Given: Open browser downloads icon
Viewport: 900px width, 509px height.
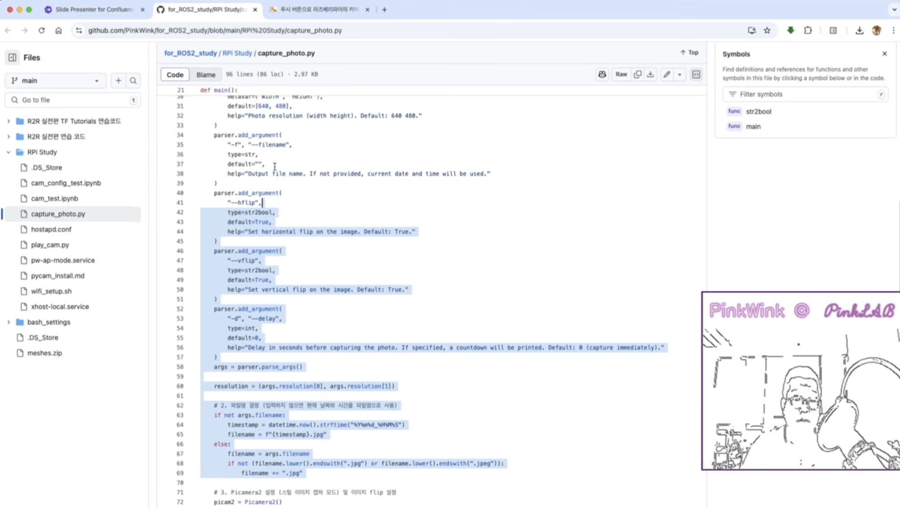Looking at the screenshot, I should (x=859, y=30).
